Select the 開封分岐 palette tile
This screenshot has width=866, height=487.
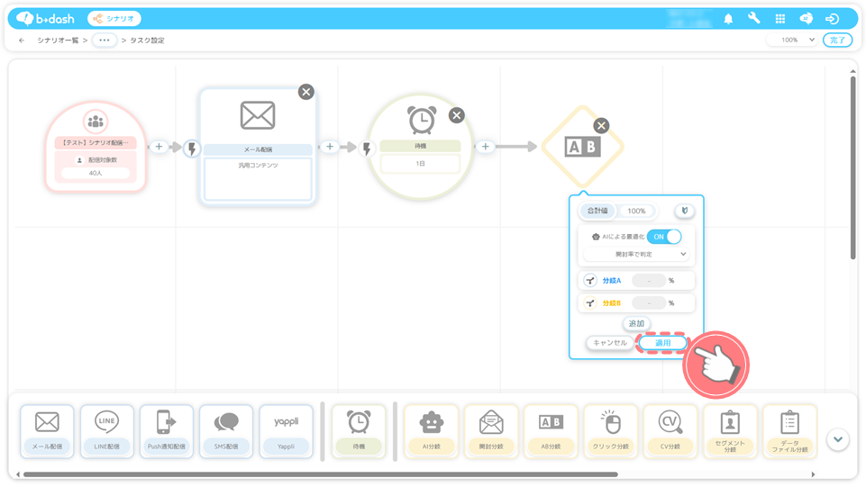[491, 432]
